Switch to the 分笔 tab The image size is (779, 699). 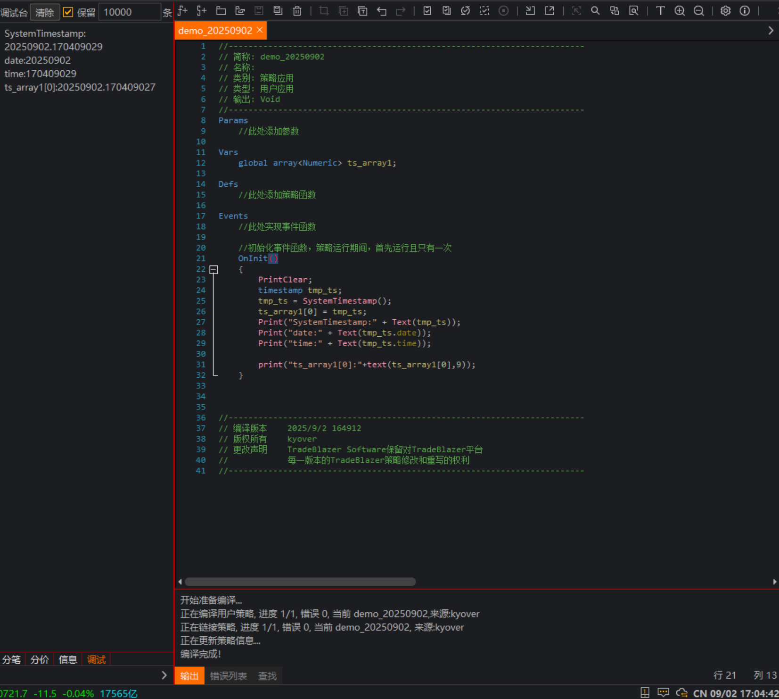pos(12,659)
